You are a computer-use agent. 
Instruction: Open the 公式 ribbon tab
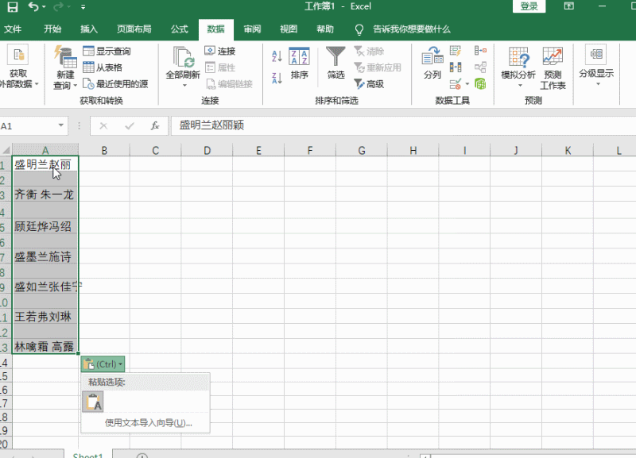tap(178, 29)
